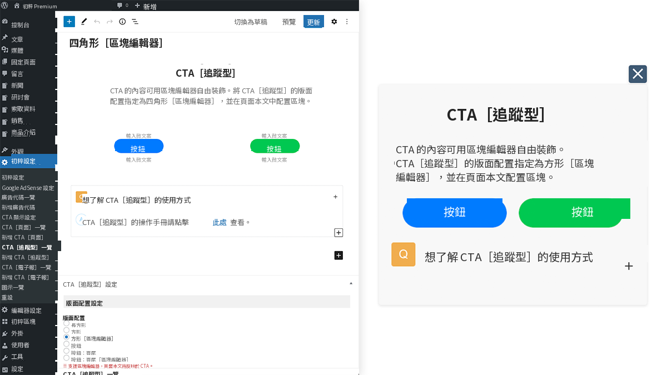The height and width of the screenshot is (375, 667).
Task: Collapse the CTA［追蹤型］設定 panel arrow
Action: click(351, 283)
